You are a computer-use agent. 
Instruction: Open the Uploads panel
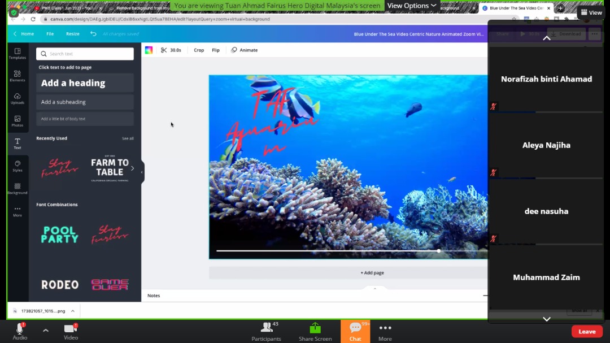pos(18,98)
